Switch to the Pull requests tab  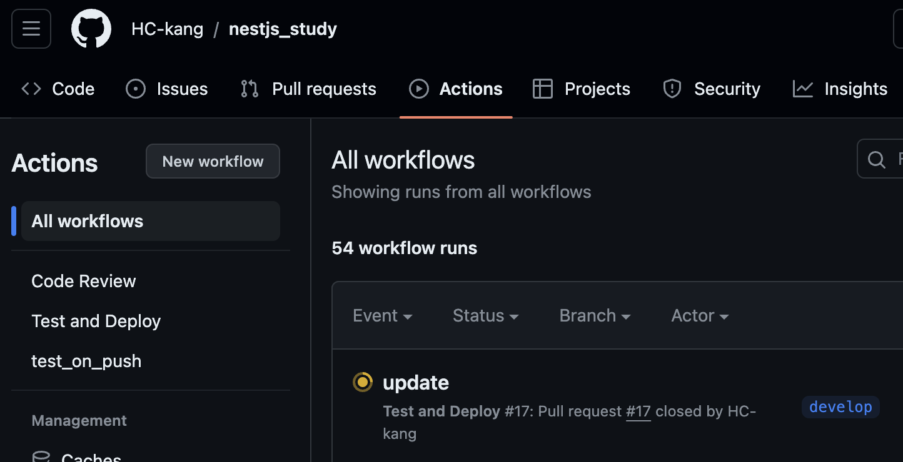(x=308, y=89)
